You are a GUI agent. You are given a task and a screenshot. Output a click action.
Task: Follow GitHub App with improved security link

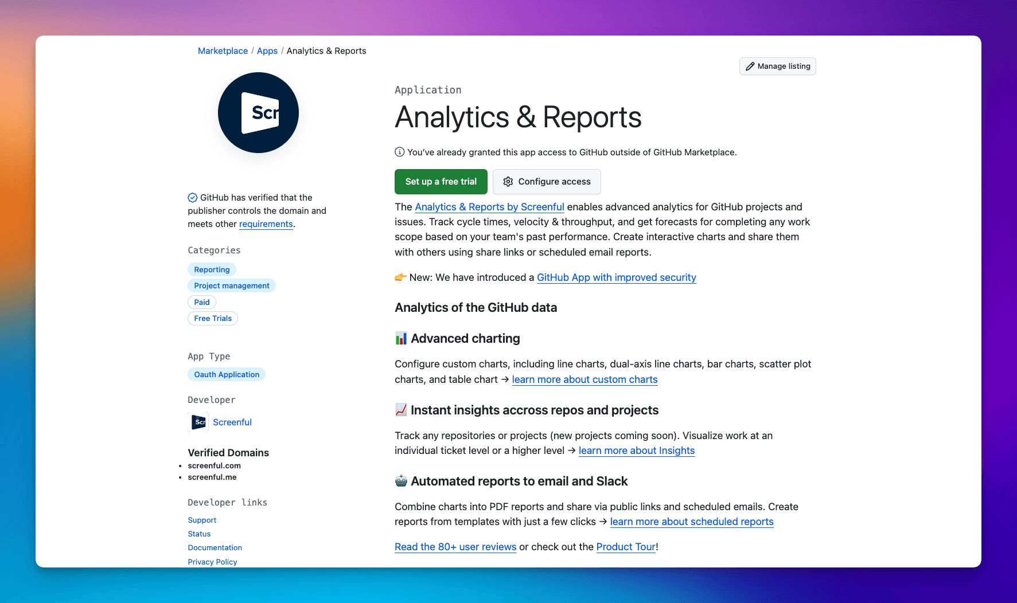point(617,277)
